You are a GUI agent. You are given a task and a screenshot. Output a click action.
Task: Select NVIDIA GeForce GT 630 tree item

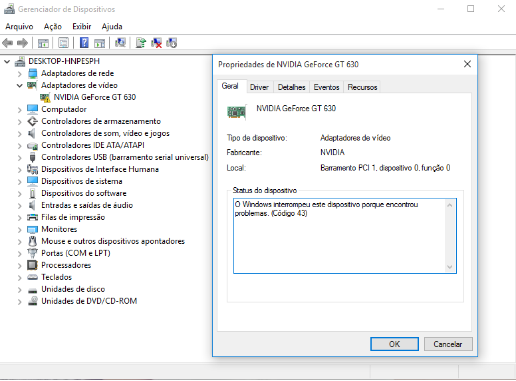point(95,97)
